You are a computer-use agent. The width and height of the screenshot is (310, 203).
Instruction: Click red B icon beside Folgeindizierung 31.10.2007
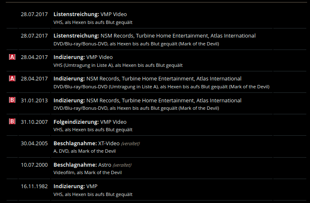(x=12, y=121)
